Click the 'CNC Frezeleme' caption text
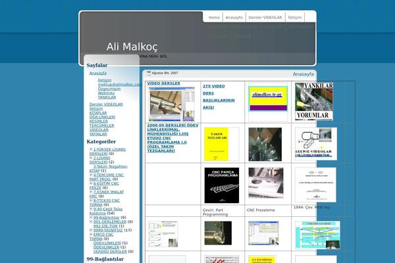Screen dimensions: 395x263 pyautogui.click(x=261, y=210)
